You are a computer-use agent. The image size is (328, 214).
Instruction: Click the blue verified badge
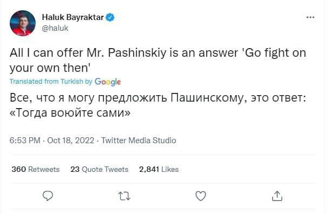[110, 17]
